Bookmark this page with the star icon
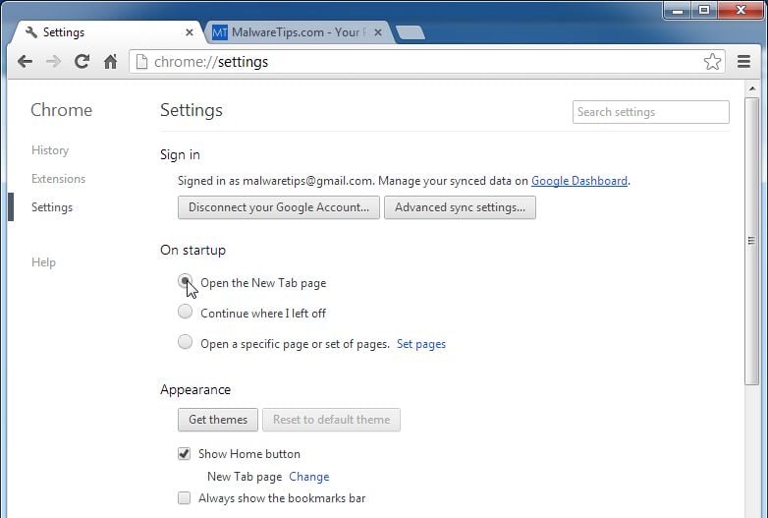Image resolution: width=768 pixels, height=518 pixels. tap(712, 62)
